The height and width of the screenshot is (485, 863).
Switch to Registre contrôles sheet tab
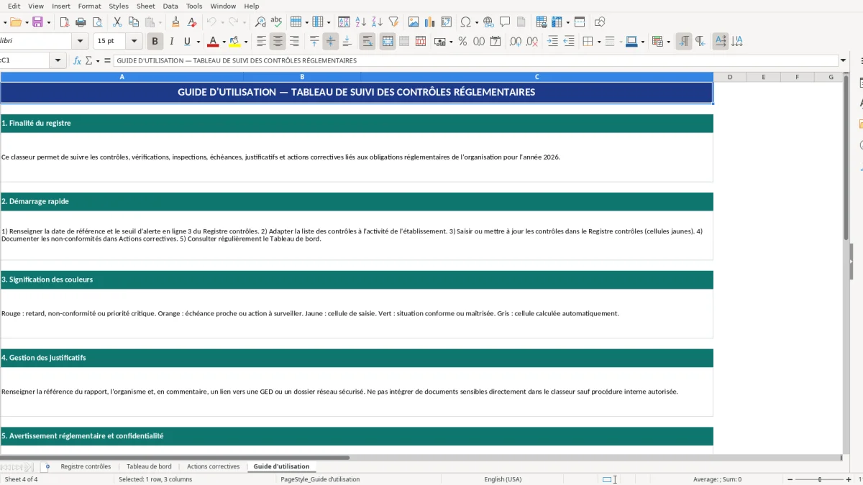pos(86,466)
